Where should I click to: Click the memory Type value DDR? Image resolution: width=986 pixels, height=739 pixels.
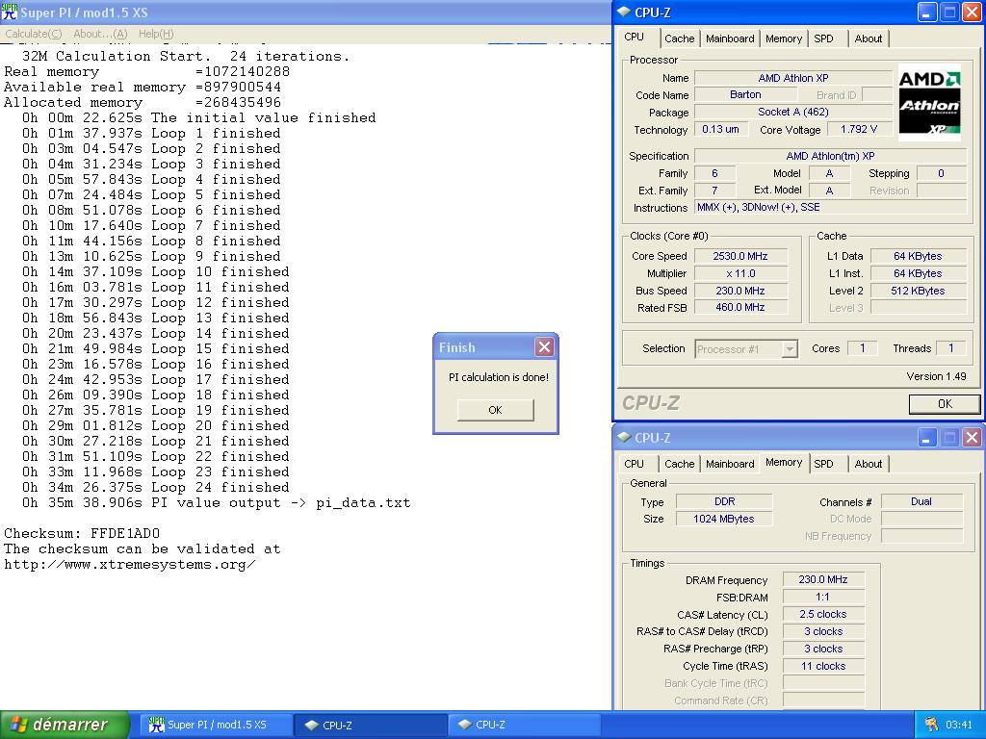pos(724,501)
